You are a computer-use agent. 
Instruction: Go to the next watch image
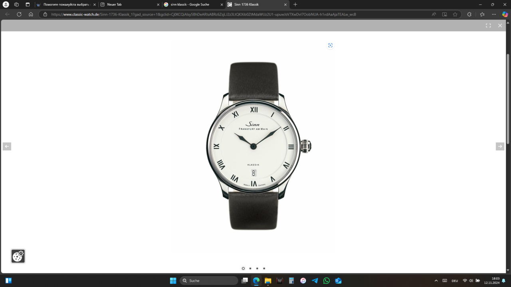(500, 147)
